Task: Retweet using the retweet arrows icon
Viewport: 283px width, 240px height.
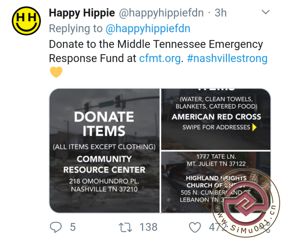Action: pyautogui.click(x=125, y=227)
